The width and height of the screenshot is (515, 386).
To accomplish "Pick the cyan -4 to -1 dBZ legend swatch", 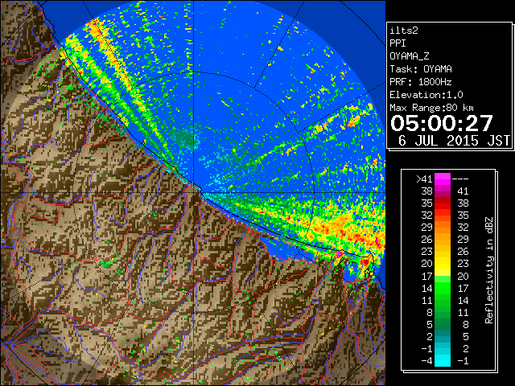I will [x=443, y=360].
